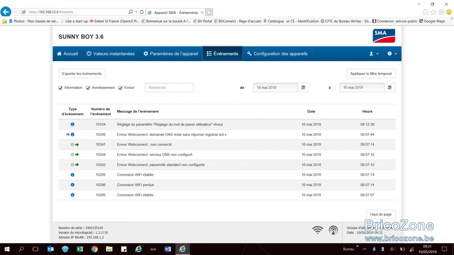The image size is (454, 255).
Task: Click the WiFi signal status icon
Action: tap(318, 230)
